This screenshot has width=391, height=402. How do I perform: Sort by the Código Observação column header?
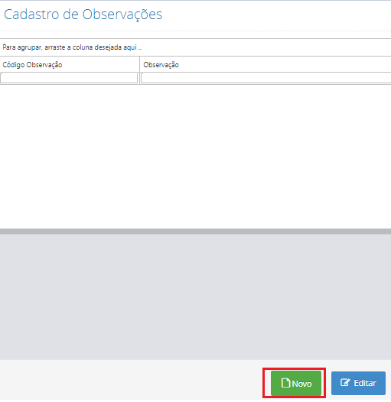(x=70, y=65)
